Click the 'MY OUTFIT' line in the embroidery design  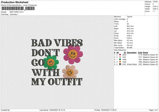click(x=57, y=82)
